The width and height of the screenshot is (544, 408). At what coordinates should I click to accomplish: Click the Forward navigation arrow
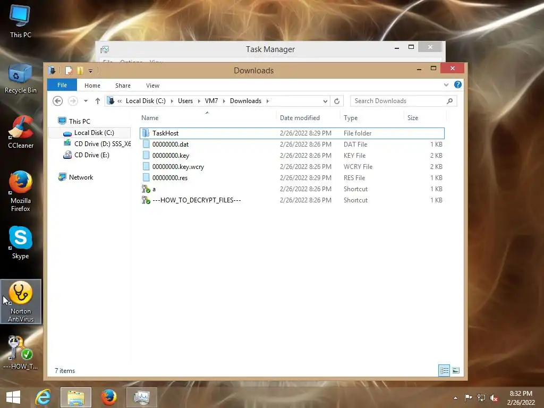pos(73,101)
